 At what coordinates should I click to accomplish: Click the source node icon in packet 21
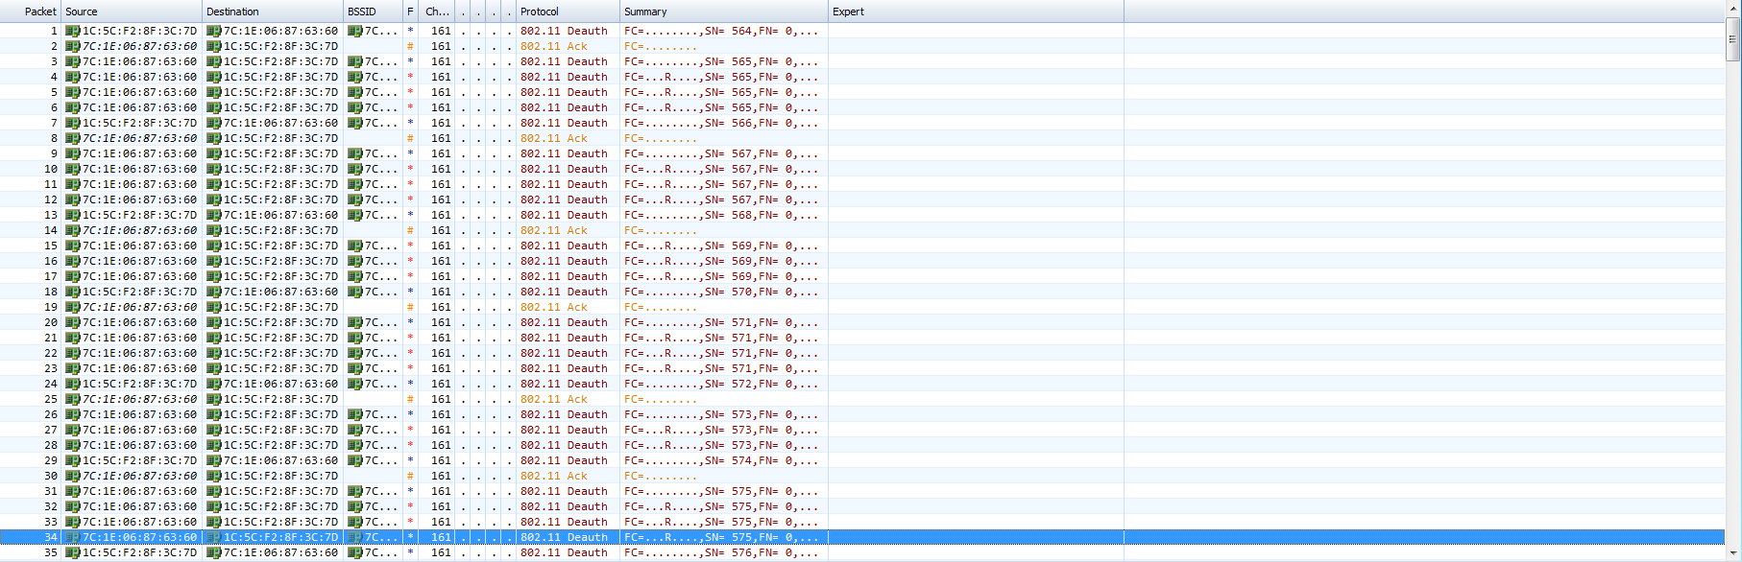[x=72, y=338]
